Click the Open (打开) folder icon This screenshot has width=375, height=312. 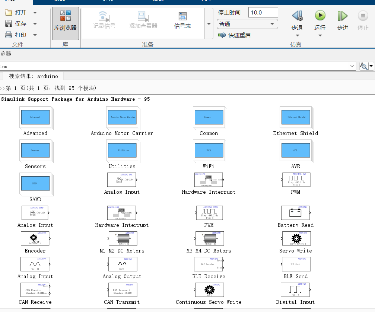point(8,12)
